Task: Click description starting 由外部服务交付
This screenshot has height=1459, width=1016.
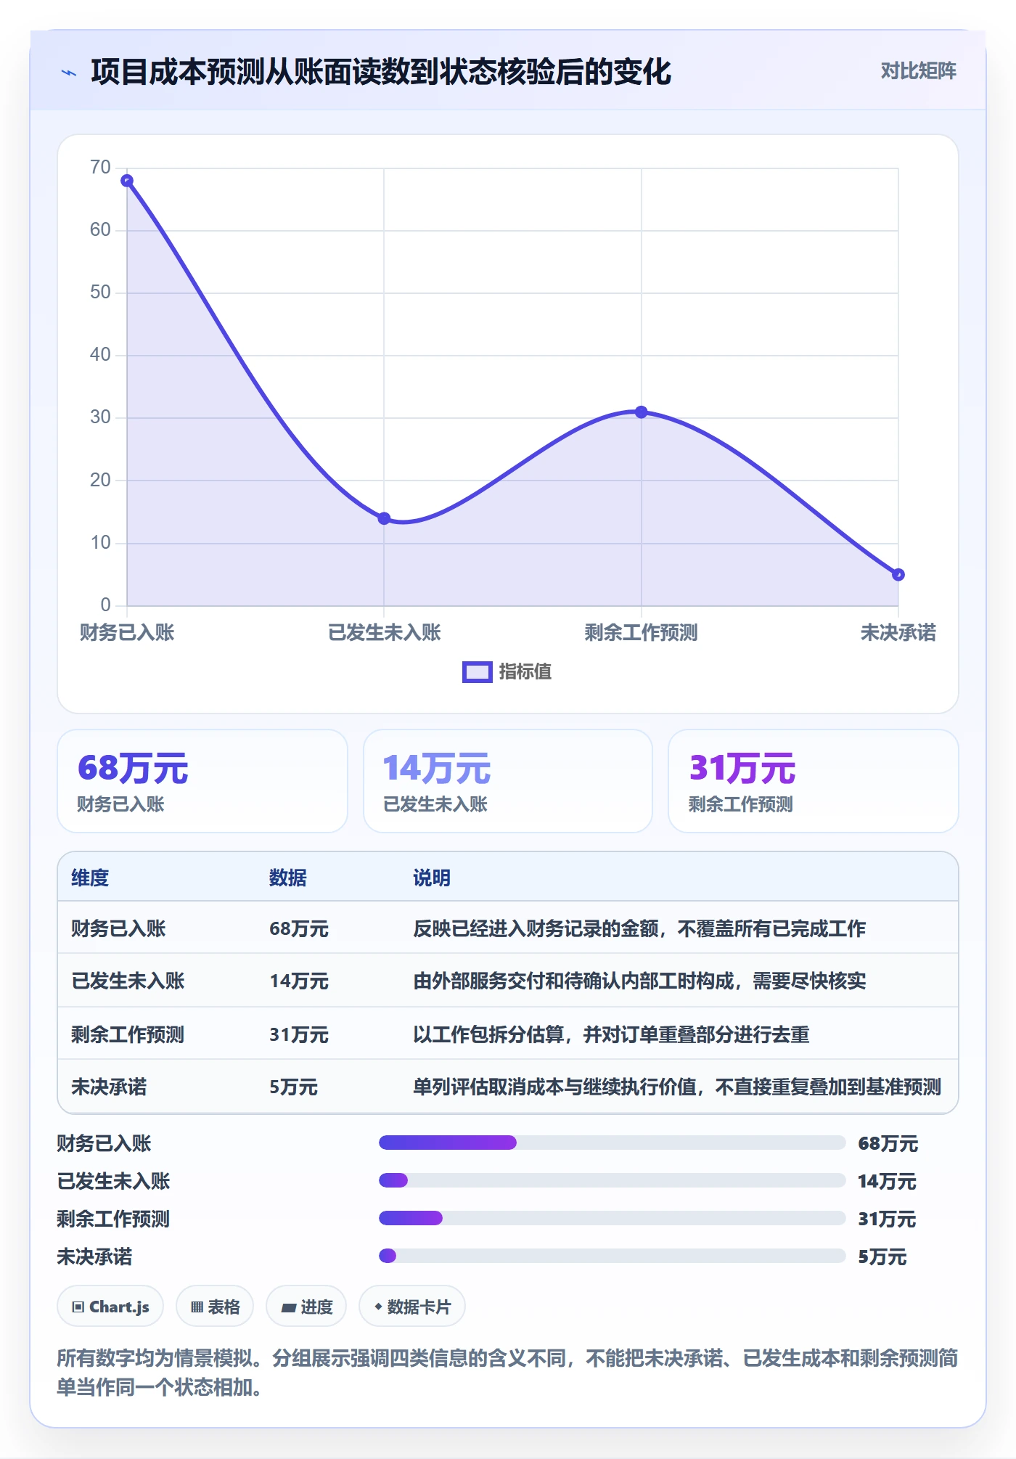Action: tap(639, 981)
